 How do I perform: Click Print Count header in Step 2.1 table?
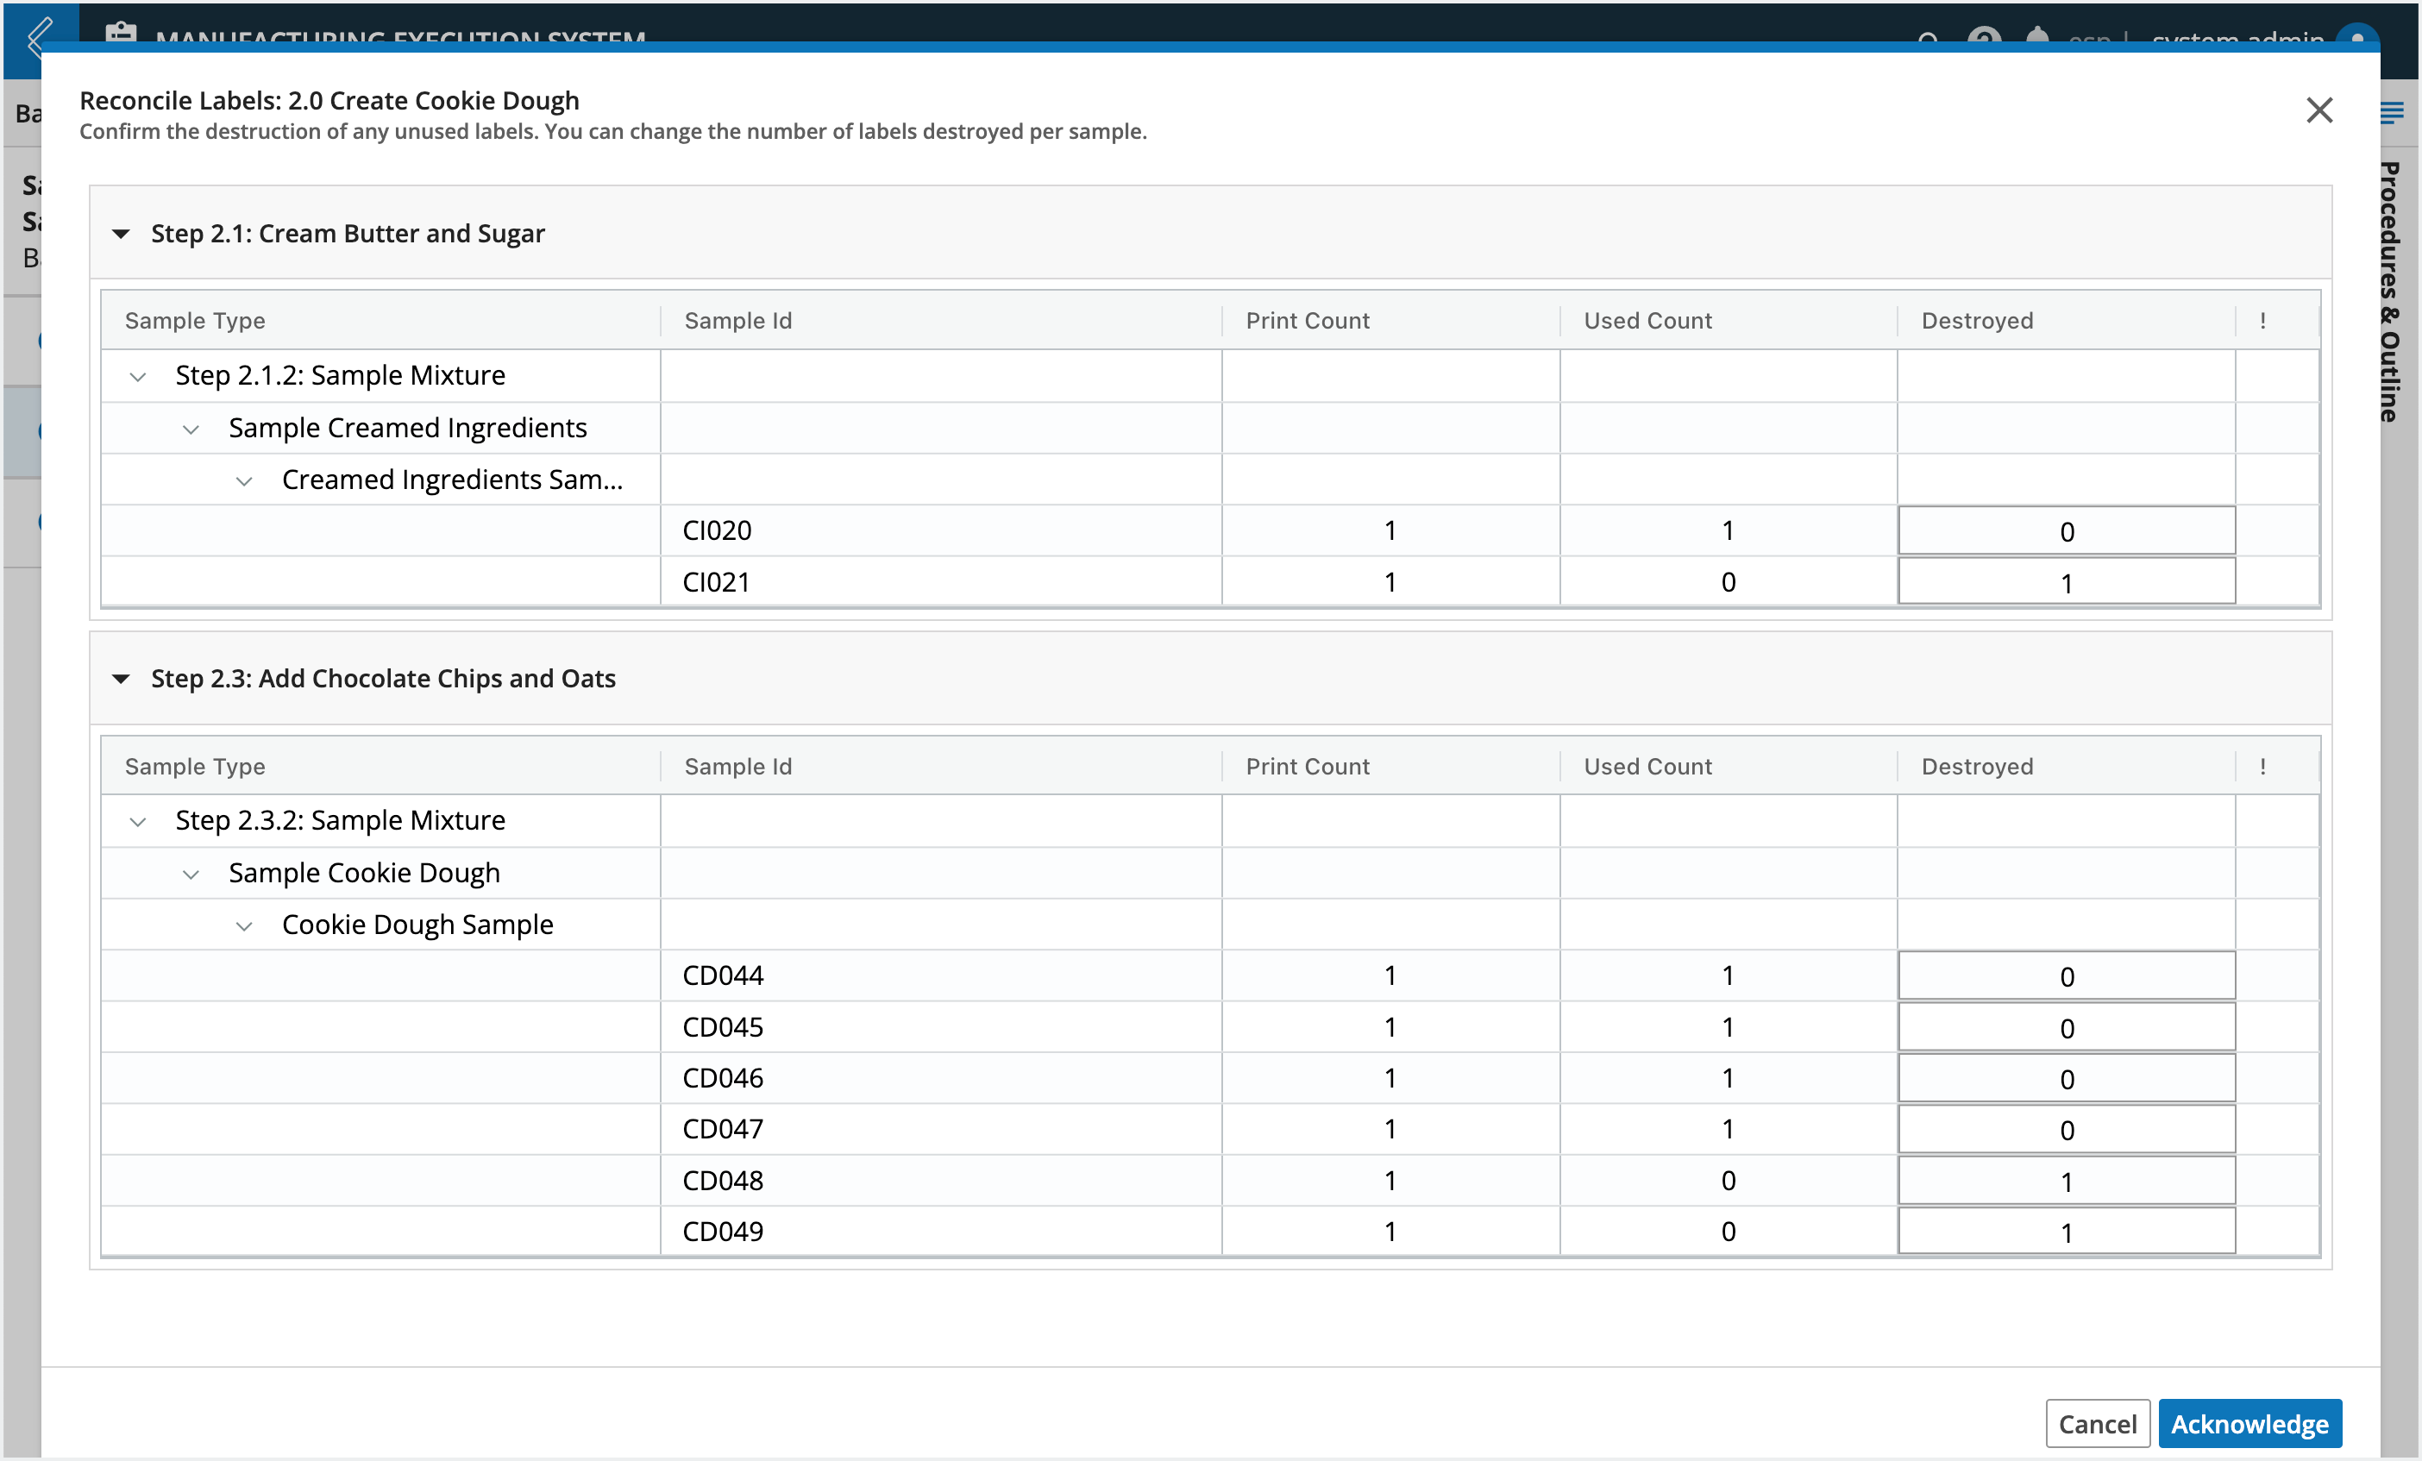1308,321
